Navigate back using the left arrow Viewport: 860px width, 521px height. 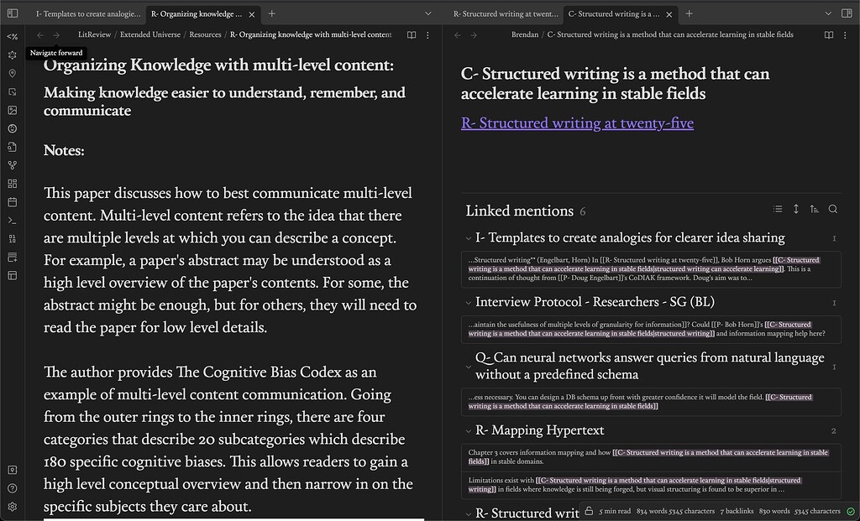[x=39, y=35]
